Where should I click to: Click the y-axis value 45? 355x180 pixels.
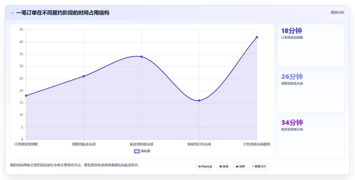tap(21, 30)
